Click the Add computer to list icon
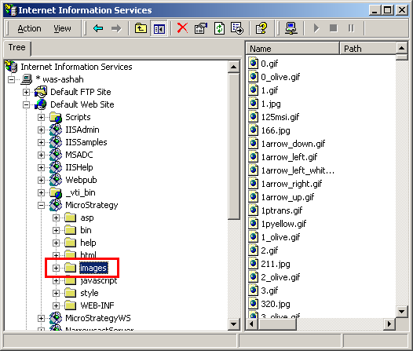413x351 pixels. (291, 28)
